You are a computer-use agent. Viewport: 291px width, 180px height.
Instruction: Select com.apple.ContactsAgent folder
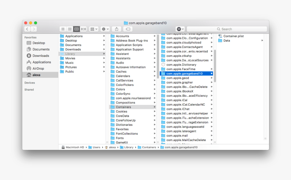pyautogui.click(x=186, y=47)
